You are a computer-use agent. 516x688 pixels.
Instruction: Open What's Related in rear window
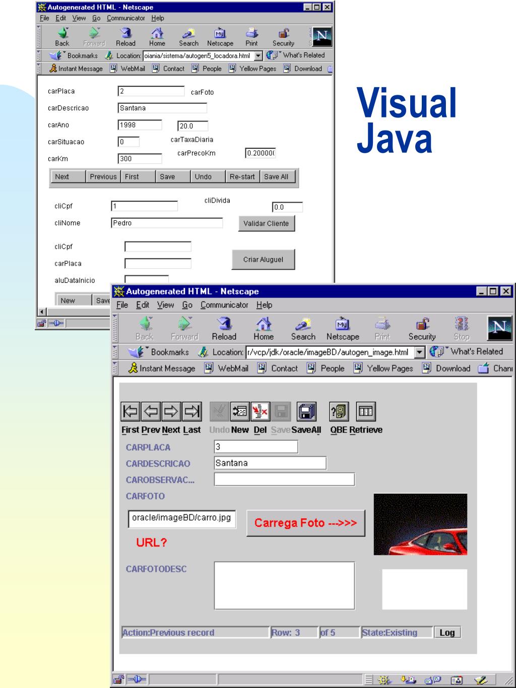pyautogui.click(x=296, y=55)
